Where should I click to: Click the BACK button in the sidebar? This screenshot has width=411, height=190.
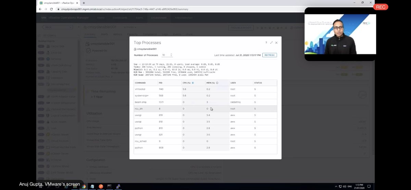[57, 27]
